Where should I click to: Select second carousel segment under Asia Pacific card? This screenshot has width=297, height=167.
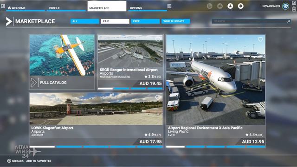click(x=195, y=147)
